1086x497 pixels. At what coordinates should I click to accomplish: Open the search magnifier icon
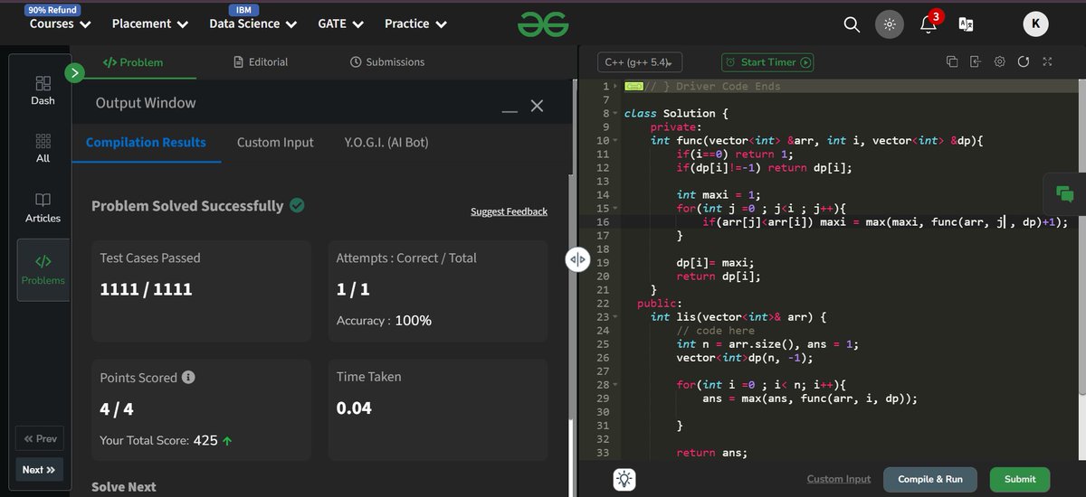pos(852,24)
